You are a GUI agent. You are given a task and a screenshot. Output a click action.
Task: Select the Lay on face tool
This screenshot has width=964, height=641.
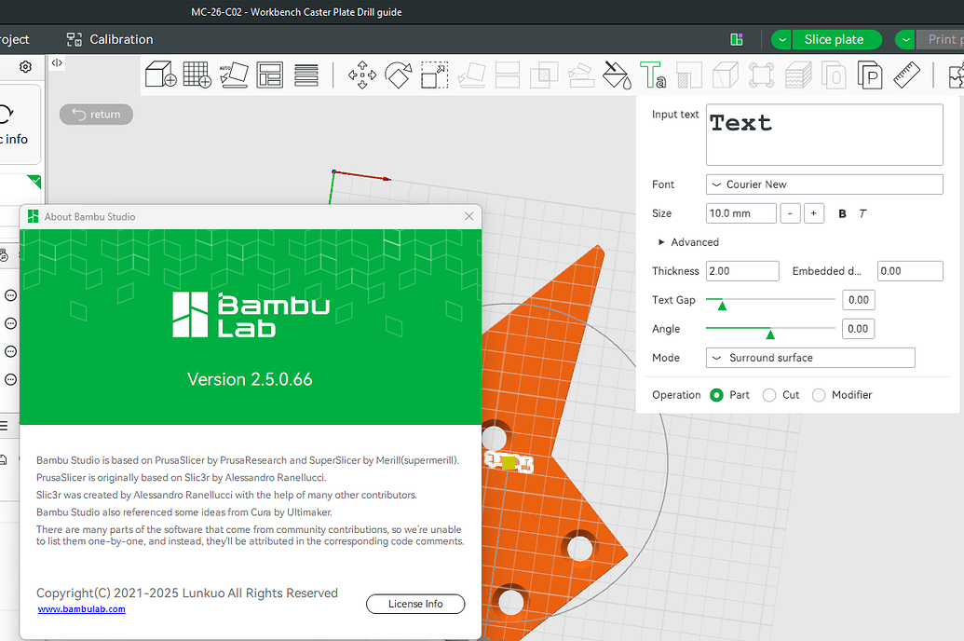(471, 75)
